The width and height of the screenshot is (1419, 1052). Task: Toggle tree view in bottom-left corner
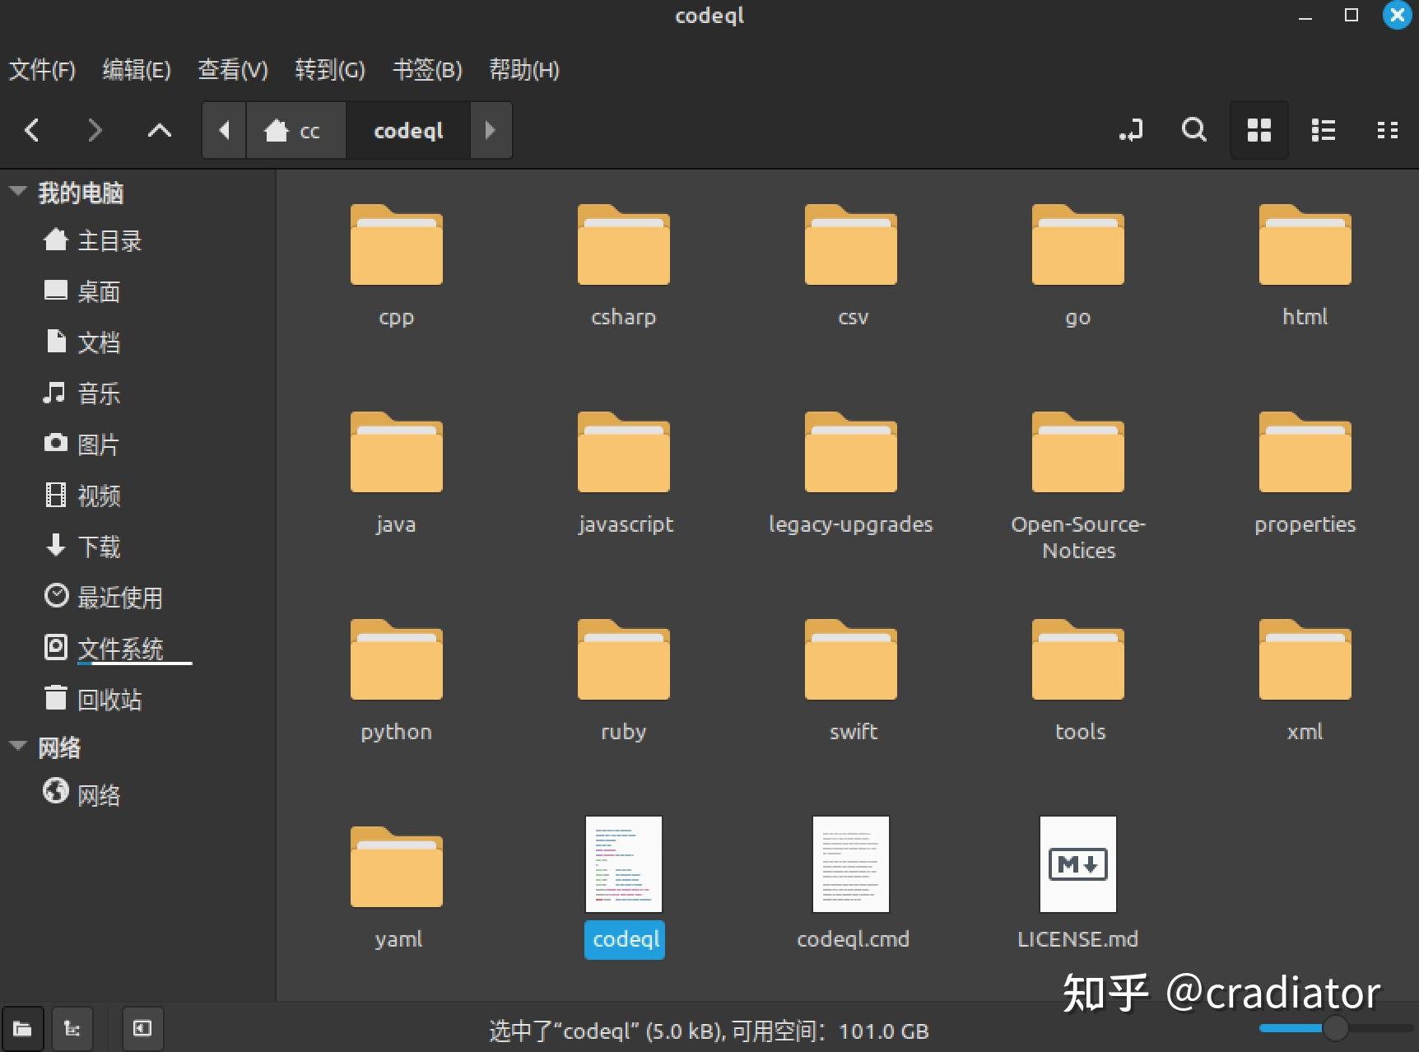(72, 1029)
